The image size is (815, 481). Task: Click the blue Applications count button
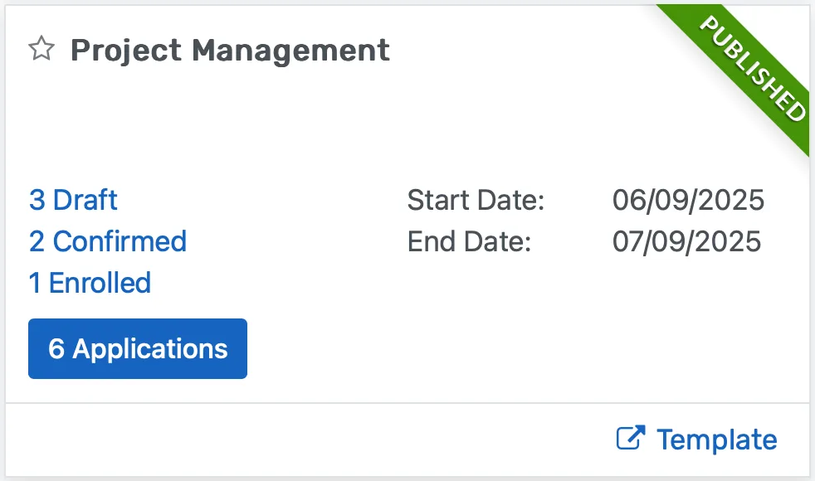coord(137,348)
